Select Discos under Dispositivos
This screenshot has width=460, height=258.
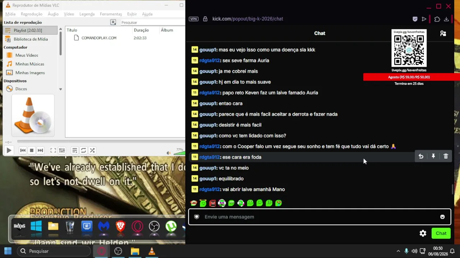coord(21,89)
